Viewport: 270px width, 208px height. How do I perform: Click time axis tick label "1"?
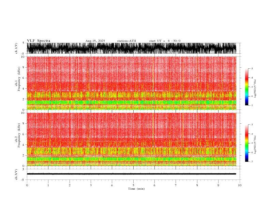pos(48,185)
